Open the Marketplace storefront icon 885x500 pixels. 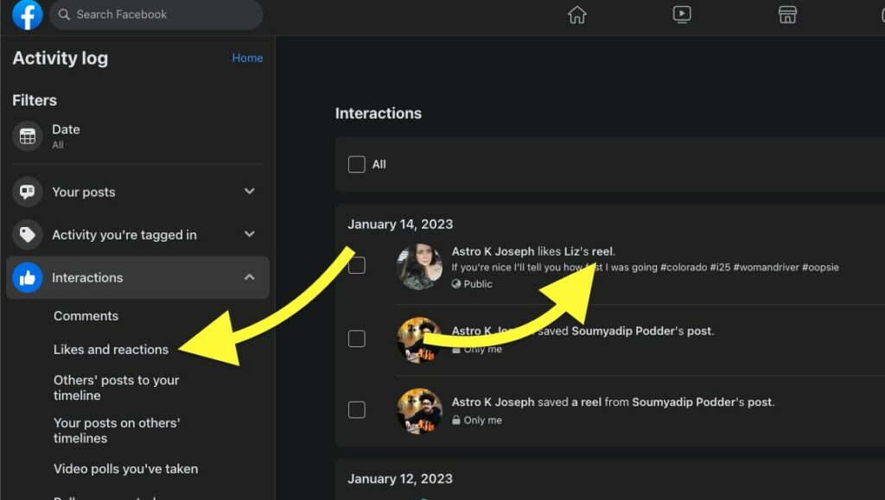click(787, 15)
